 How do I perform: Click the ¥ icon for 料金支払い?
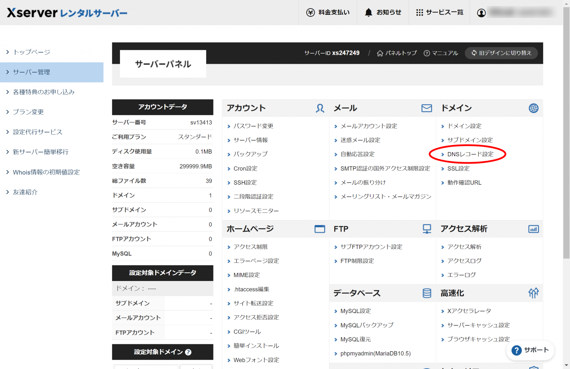[x=311, y=12]
